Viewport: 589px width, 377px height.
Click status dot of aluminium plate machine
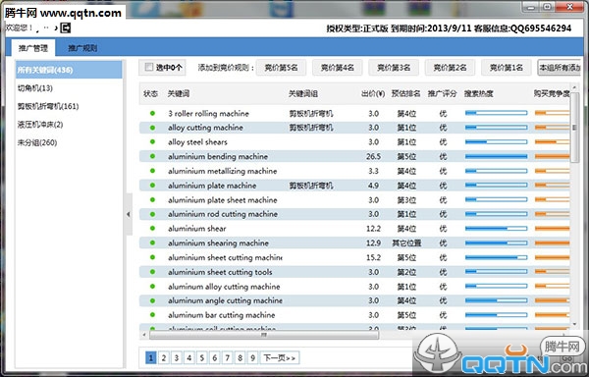coord(152,186)
